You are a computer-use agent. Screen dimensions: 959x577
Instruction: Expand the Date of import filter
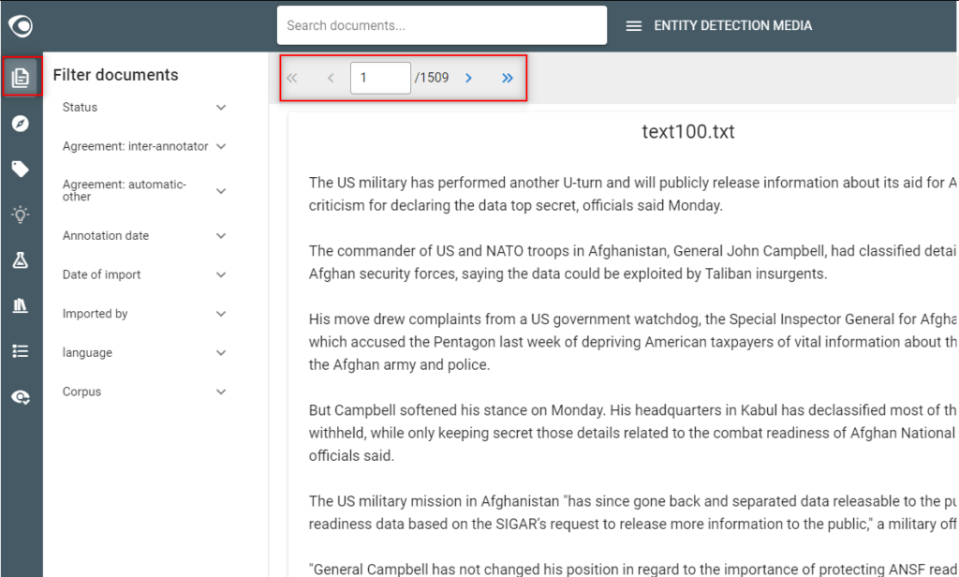coord(145,274)
